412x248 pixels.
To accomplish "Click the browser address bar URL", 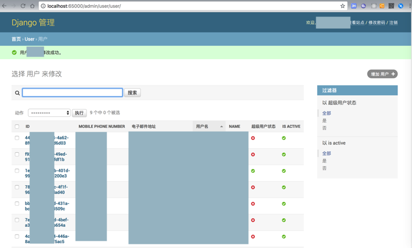I will (x=84, y=6).
